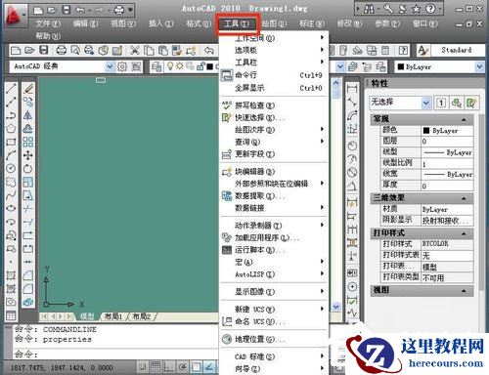Toggle Grid display in status bar
The height and width of the screenshot is (375, 489).
pyautogui.click(x=156, y=367)
